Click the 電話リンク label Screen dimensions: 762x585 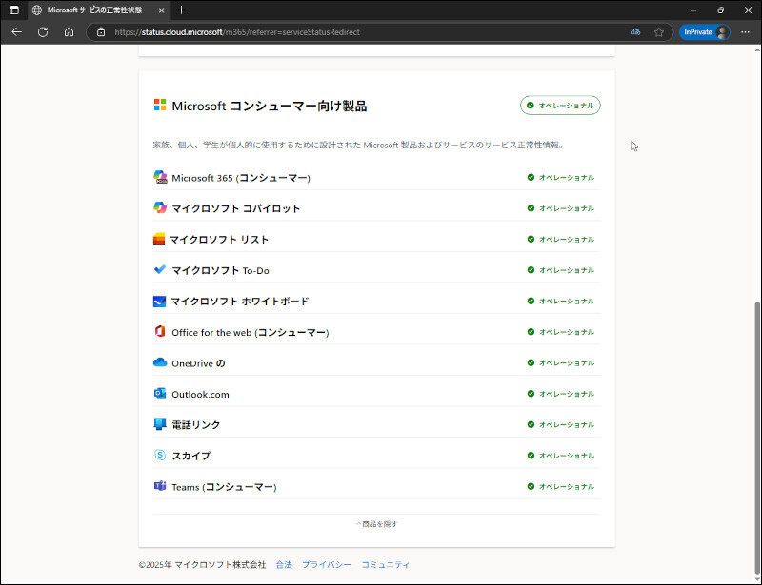[x=196, y=425]
